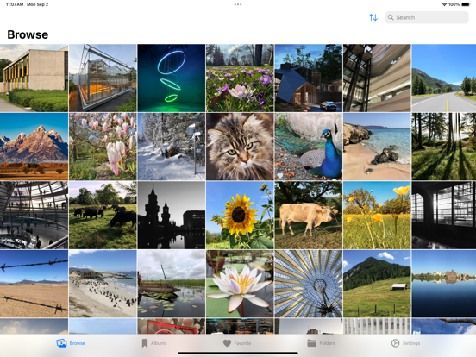
Task: Open the green hill with hut photo
Action: (x=377, y=284)
